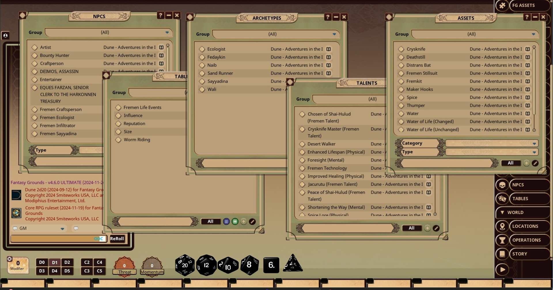Roll the black d20 die
This screenshot has height=290, width=553.
184,265
